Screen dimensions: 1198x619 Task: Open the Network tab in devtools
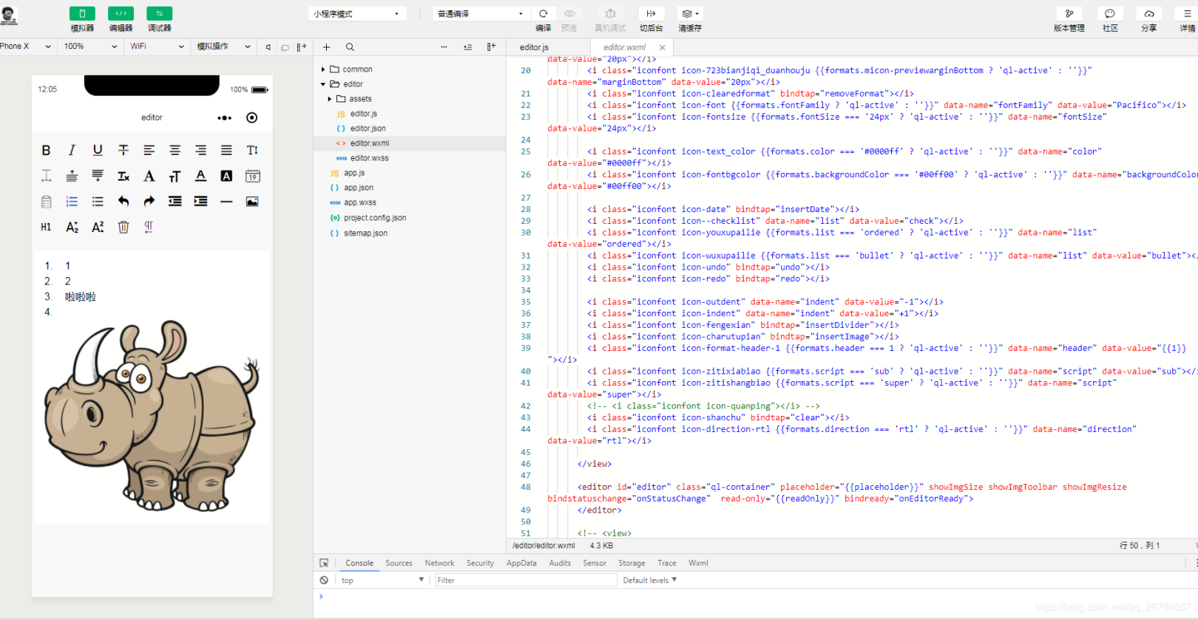point(439,563)
